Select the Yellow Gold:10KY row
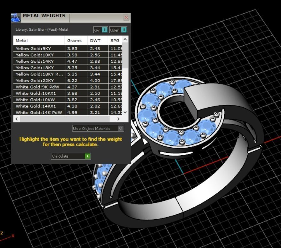The width and height of the screenshot is (281, 248). click(x=68, y=55)
